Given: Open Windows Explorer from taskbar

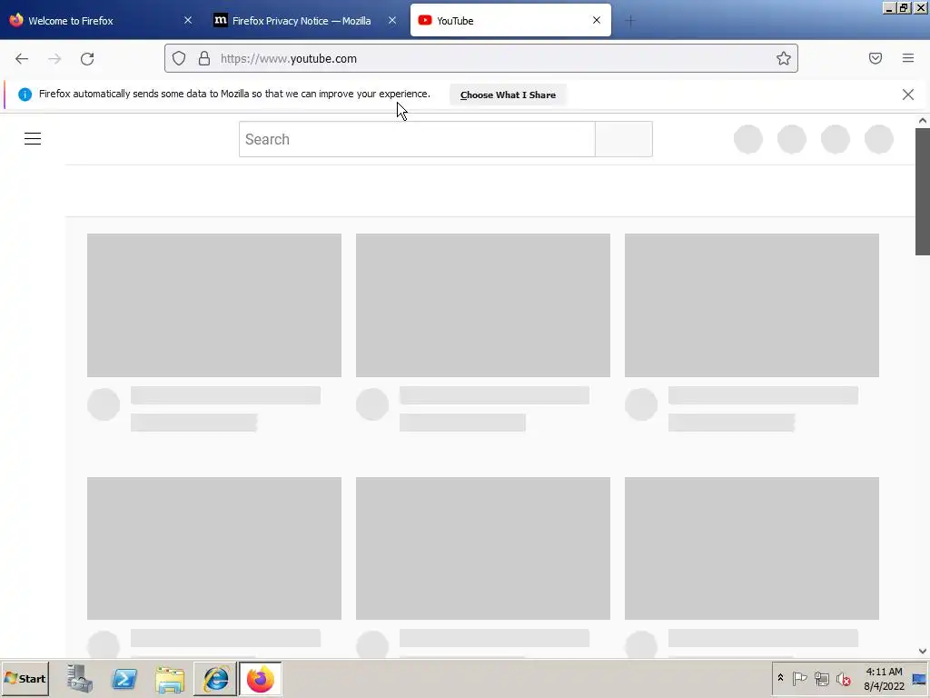Looking at the screenshot, I should tap(170, 678).
